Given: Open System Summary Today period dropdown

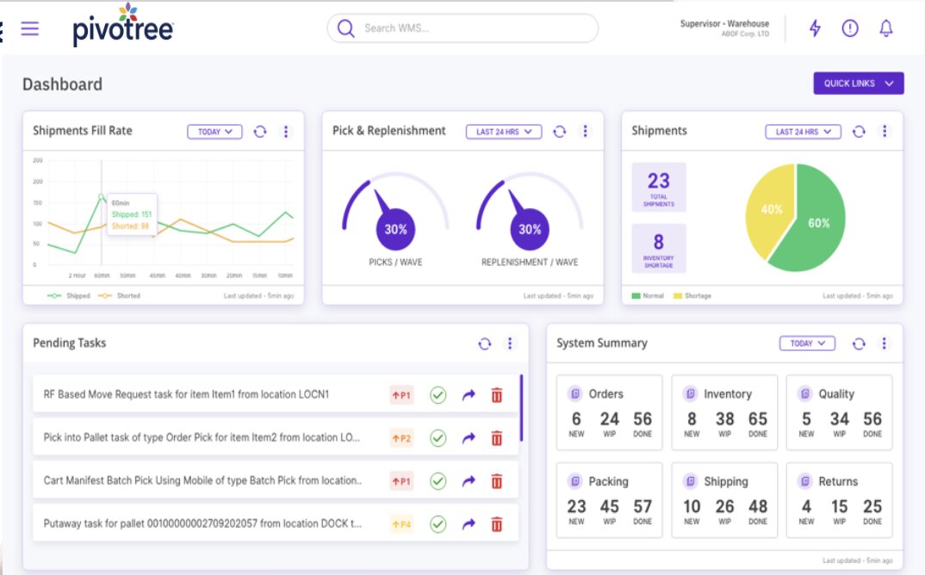Looking at the screenshot, I should click(807, 343).
